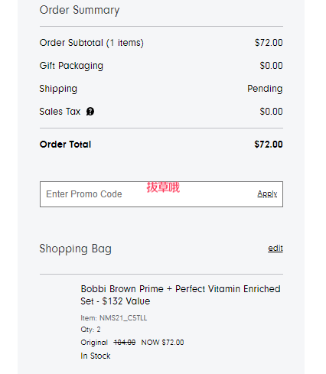Apply the promo code
The image size is (326, 374).
click(267, 194)
